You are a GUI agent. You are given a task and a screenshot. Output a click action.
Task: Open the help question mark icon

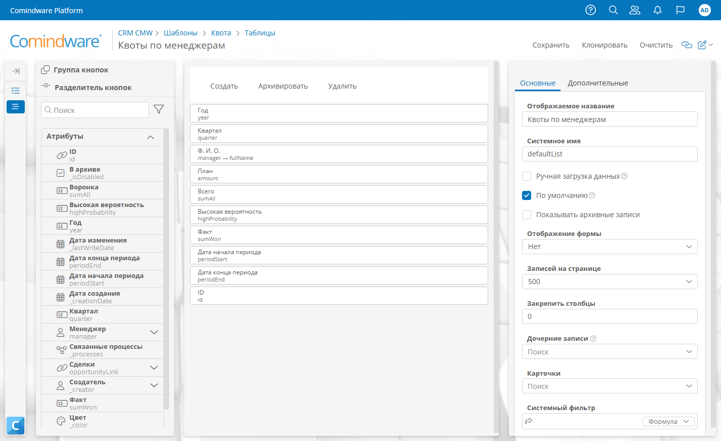pyautogui.click(x=590, y=10)
